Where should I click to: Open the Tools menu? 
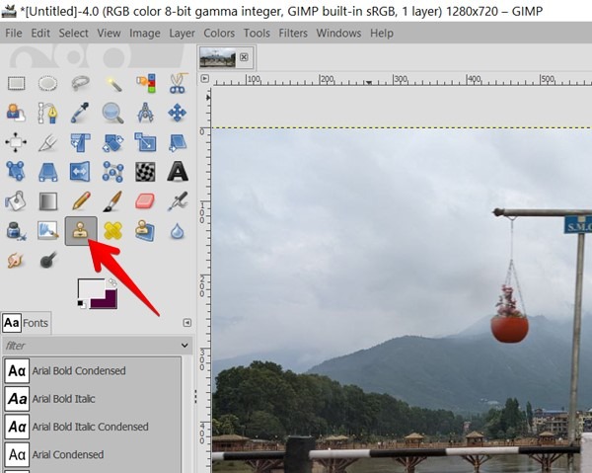[x=257, y=34]
